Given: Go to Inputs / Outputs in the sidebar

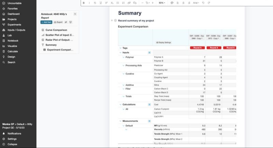Looking at the screenshot, I should pos(16,30).
